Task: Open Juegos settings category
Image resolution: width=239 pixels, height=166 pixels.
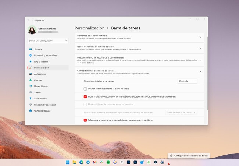Action: tap(48, 92)
